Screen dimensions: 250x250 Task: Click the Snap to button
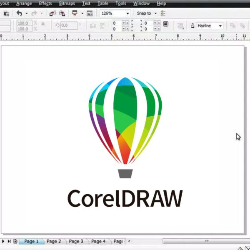point(144,13)
